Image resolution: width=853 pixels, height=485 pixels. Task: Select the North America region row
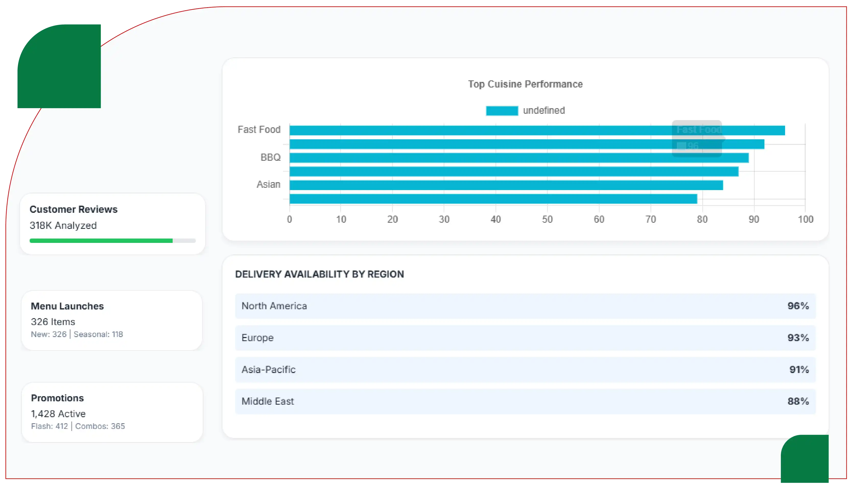(525, 306)
